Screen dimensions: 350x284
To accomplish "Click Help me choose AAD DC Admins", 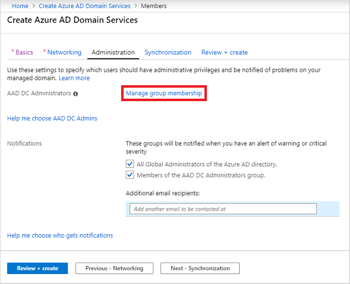I will click(52, 119).
